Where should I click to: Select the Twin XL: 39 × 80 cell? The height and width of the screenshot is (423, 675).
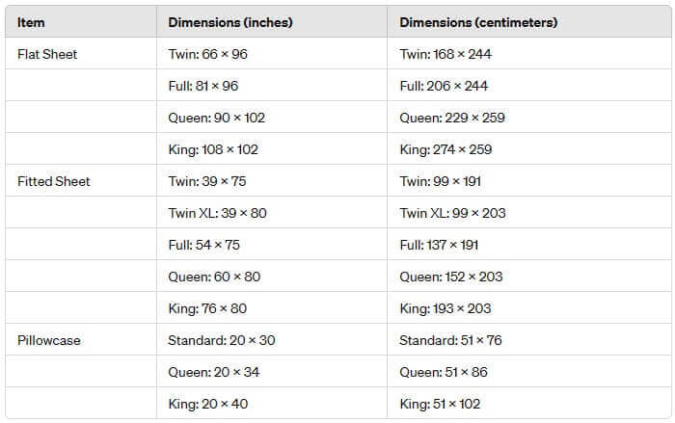(x=218, y=213)
